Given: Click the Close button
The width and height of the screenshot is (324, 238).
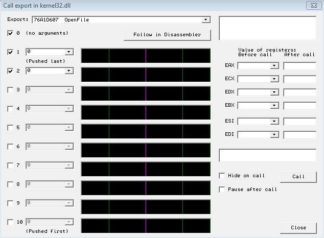Looking at the screenshot, I should pos(298,228).
